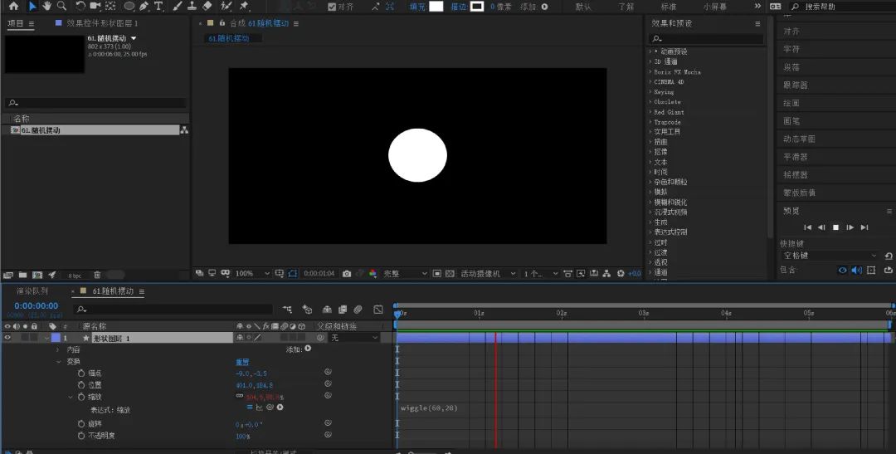This screenshot has width=896, height=454.
Task: Collapse the 形状图层 1 layer twirl
Action: [x=46, y=338]
